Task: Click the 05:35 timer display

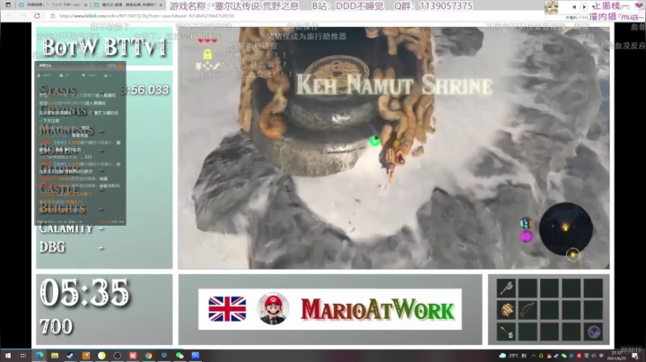Action: (x=84, y=292)
